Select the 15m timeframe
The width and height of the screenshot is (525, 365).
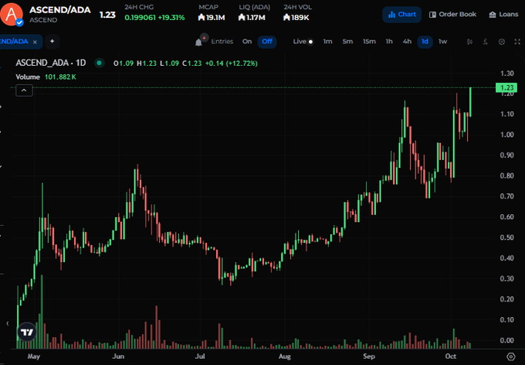369,42
